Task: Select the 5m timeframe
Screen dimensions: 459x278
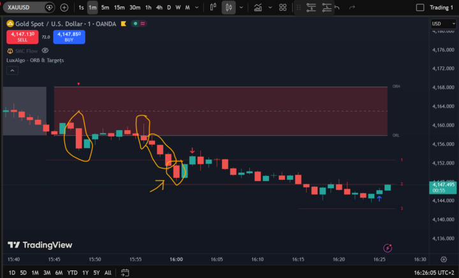Action: tap(105, 8)
